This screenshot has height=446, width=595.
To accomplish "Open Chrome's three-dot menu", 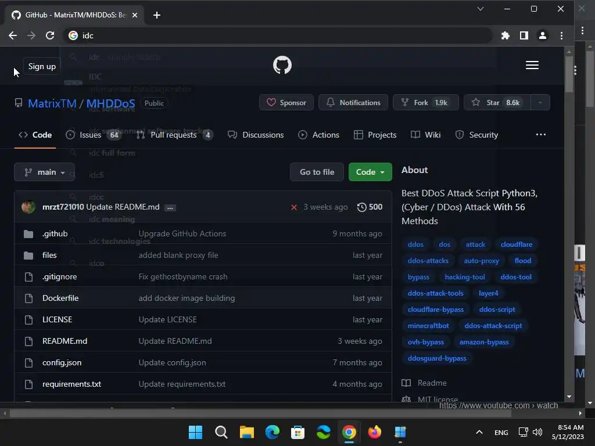I will tap(562, 35).
